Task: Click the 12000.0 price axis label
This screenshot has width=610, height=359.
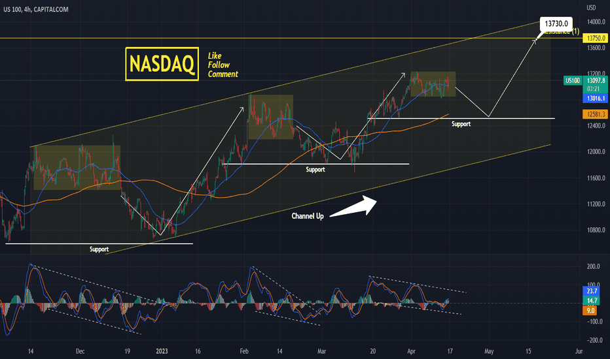Action: point(596,151)
